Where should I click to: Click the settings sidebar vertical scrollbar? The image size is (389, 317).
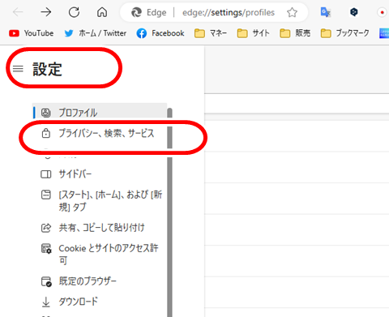[x=169, y=212]
